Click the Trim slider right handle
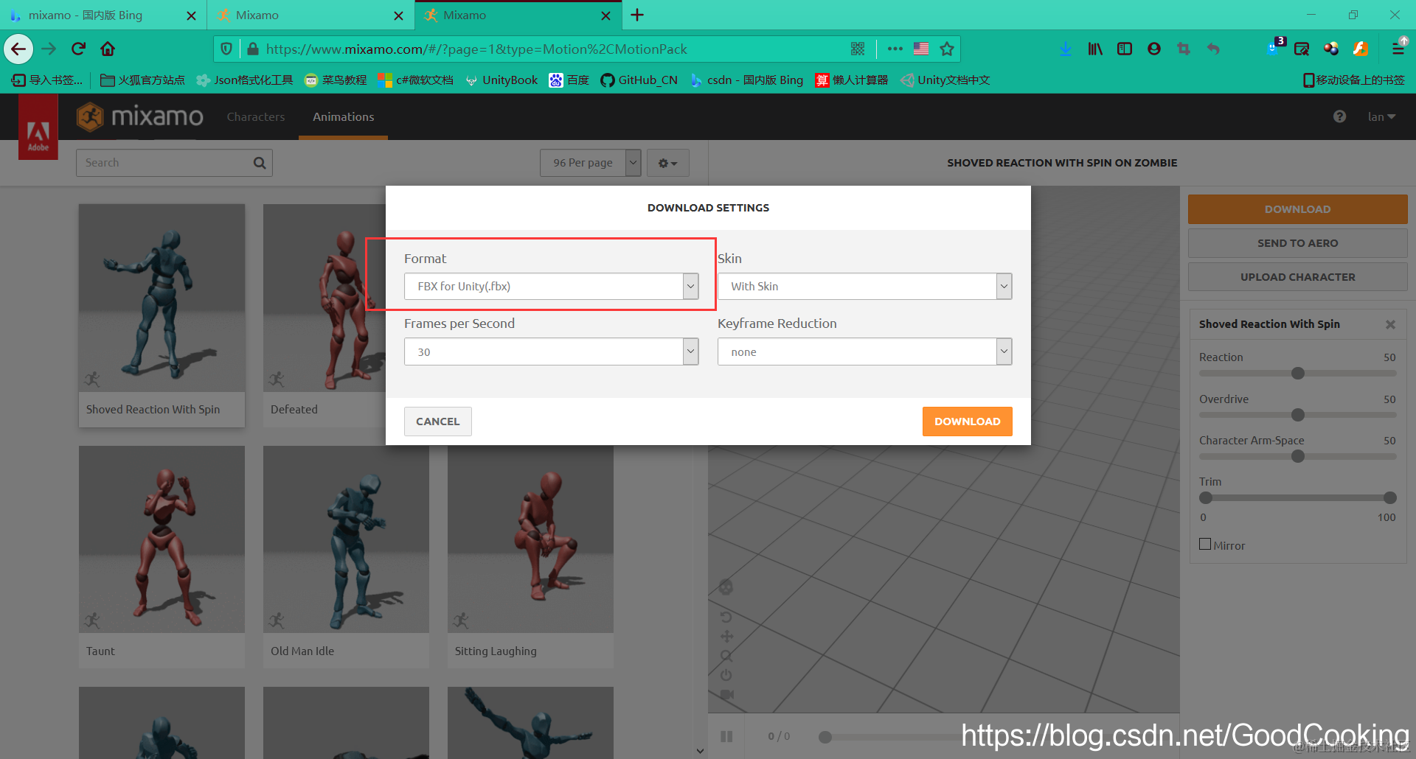1416x759 pixels. click(1390, 497)
